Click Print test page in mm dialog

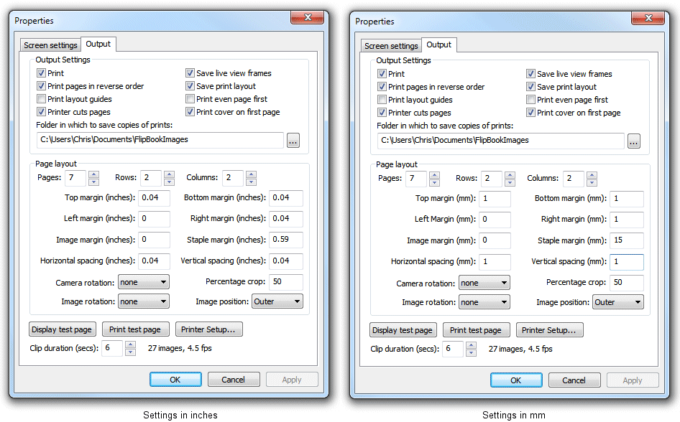pos(476,330)
